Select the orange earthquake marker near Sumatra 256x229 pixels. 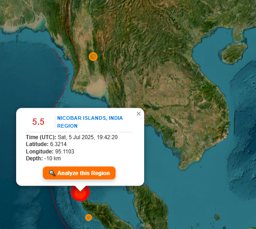88,217
